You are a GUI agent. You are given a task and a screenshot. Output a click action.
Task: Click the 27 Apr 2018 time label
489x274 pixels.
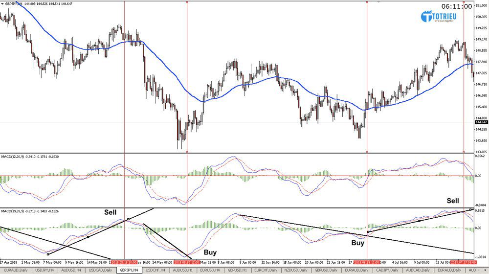(9, 262)
